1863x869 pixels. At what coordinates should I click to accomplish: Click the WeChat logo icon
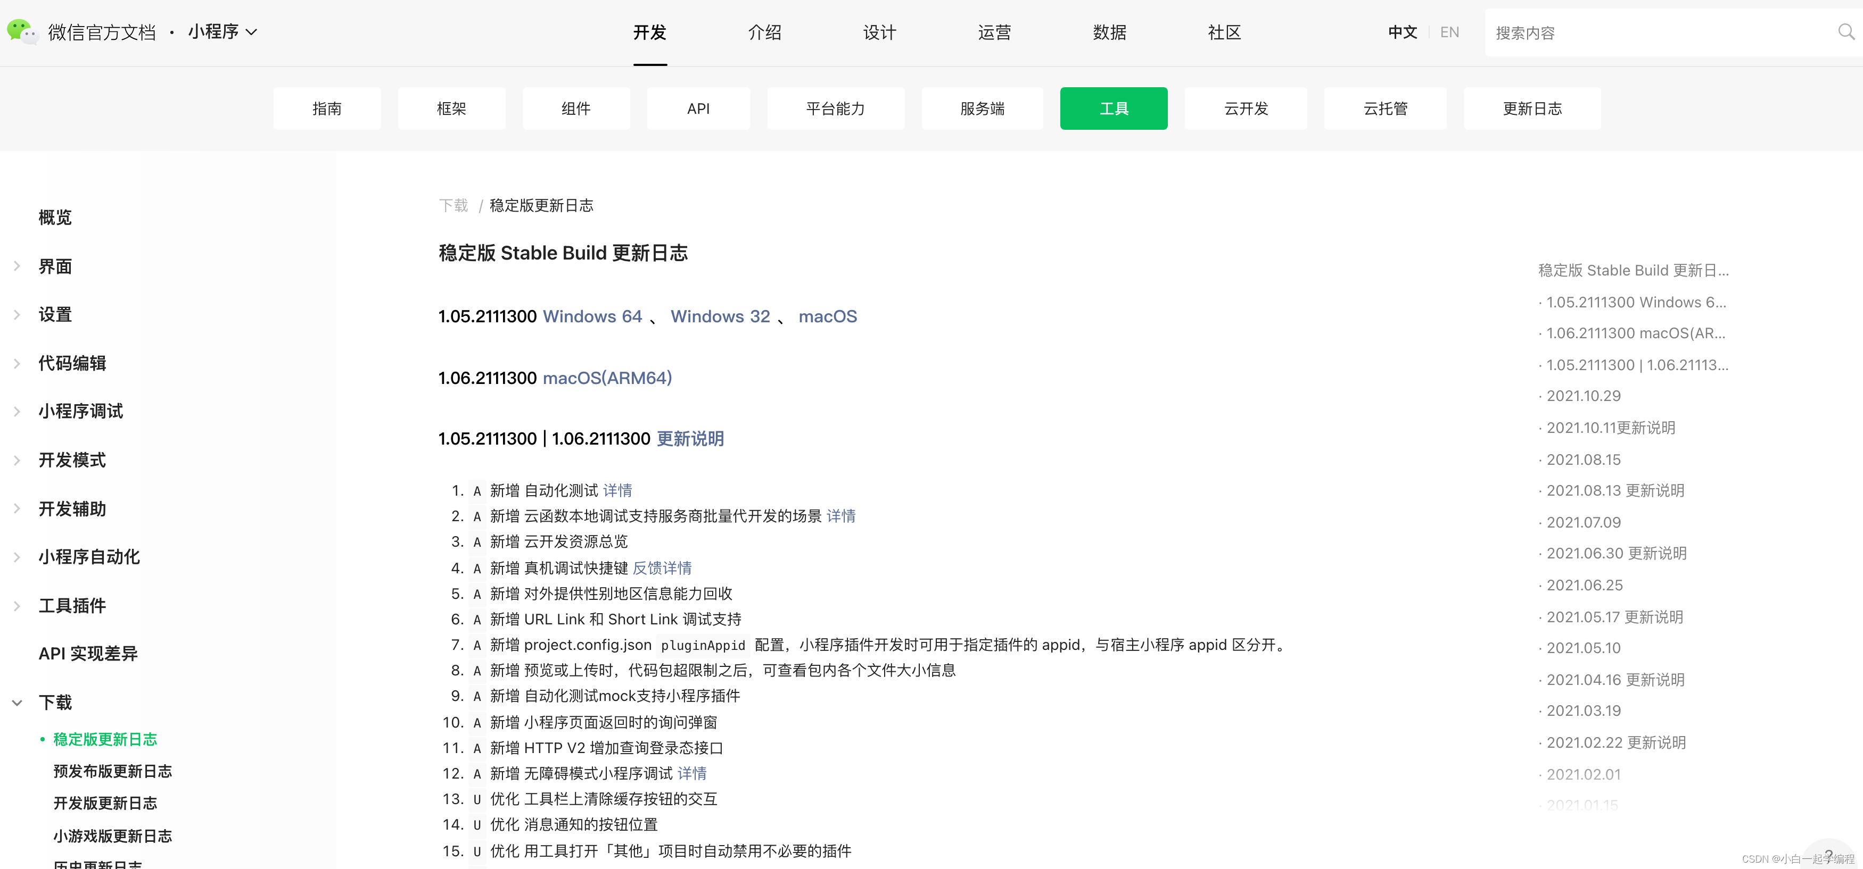[x=22, y=32]
